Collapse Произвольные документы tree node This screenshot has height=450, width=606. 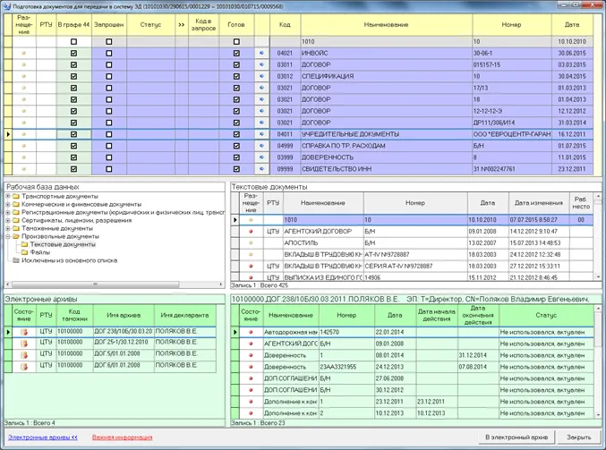coord(8,236)
